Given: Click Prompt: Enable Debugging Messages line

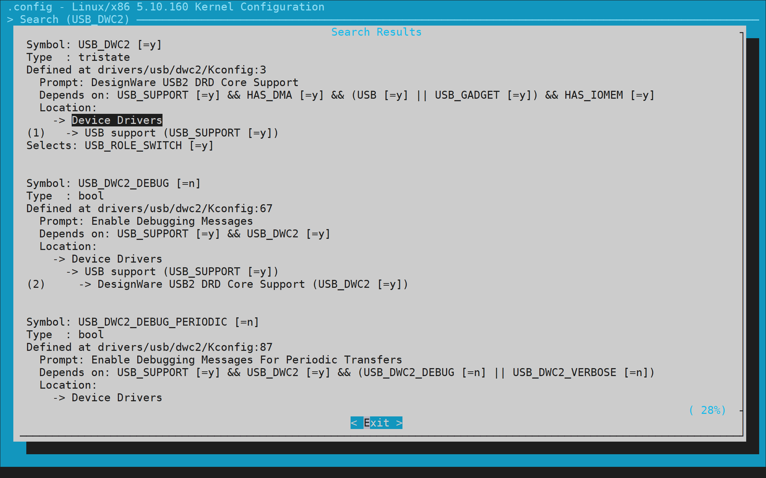Looking at the screenshot, I should pyautogui.click(x=146, y=221).
